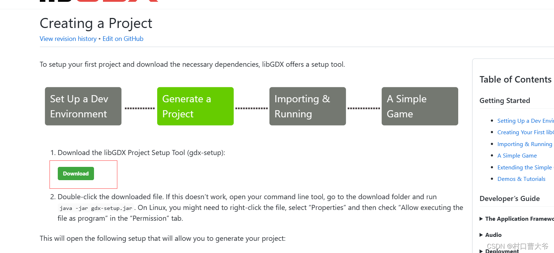Screen dimensions: 554x253
Task: Open the Edit on GitHub link
Action: (123, 39)
